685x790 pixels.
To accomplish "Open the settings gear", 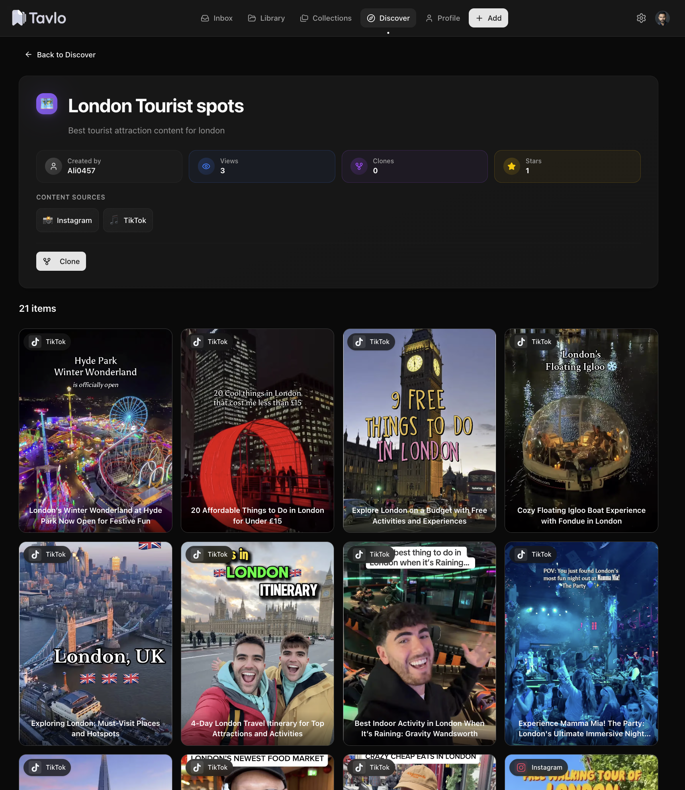I will pyautogui.click(x=641, y=18).
